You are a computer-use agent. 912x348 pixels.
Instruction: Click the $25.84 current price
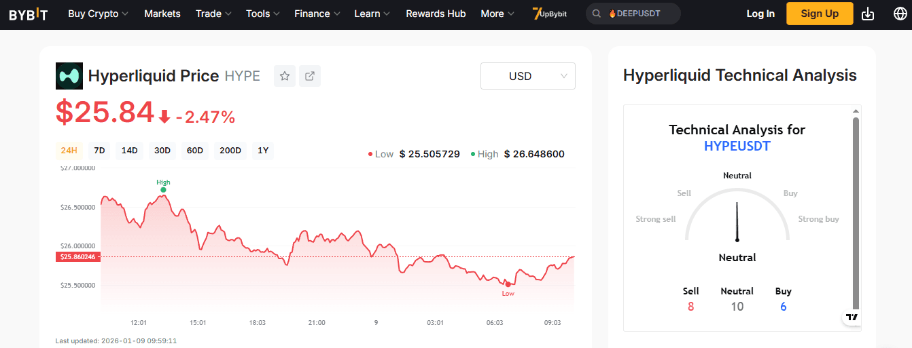click(x=105, y=113)
